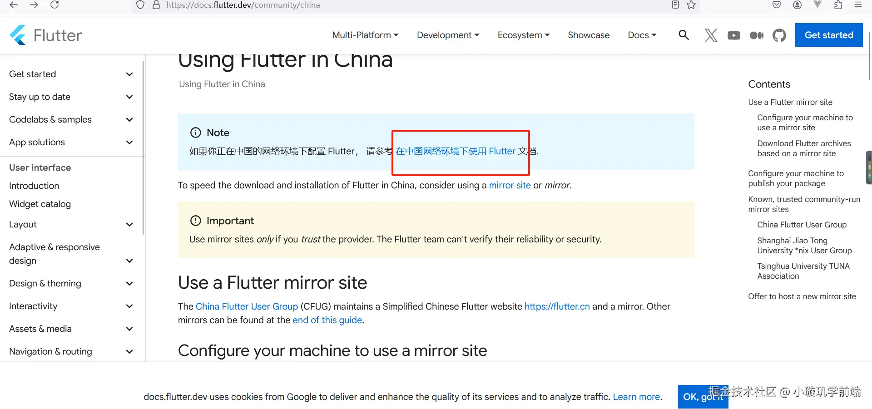The width and height of the screenshot is (872, 409).
Task: Open Introduction in sidebar
Action: click(x=34, y=186)
